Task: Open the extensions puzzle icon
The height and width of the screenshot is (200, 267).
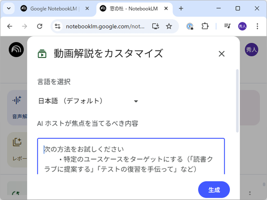Action: (x=205, y=26)
